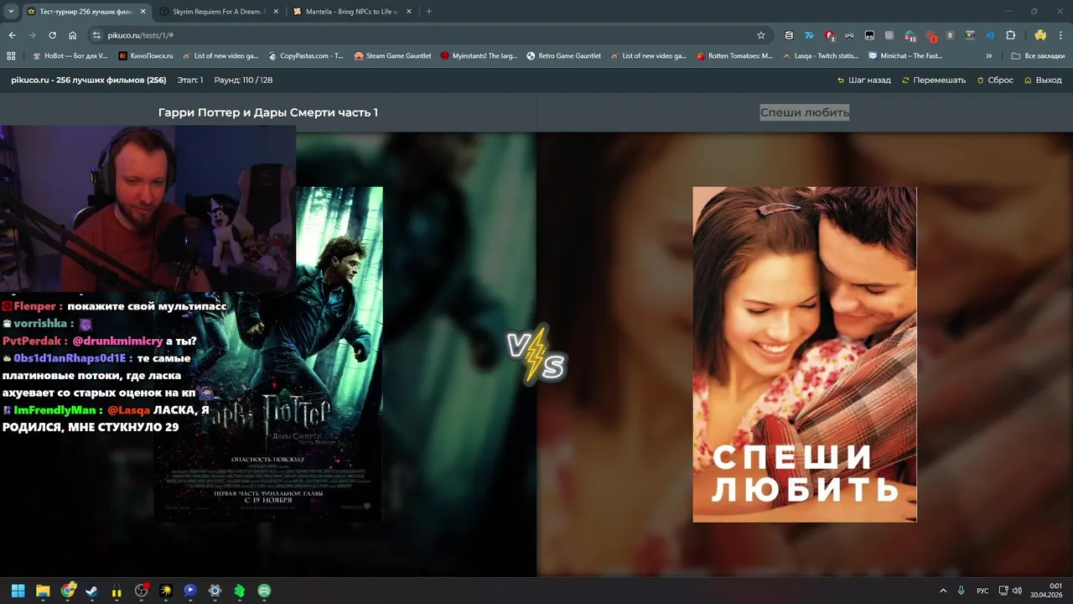This screenshot has width=1073, height=604.
Task: Close the Mantella tab
Action: [x=411, y=12]
